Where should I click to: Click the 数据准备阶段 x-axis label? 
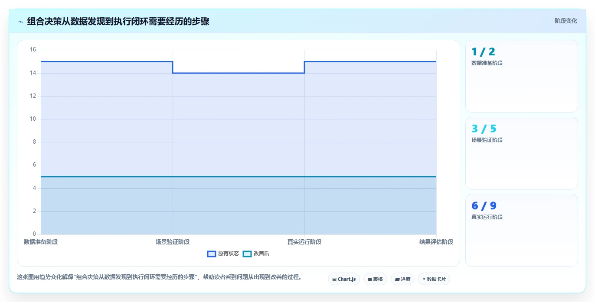point(41,242)
